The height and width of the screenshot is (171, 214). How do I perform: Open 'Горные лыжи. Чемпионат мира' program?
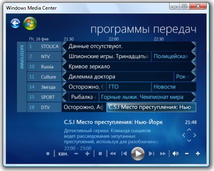pos(147,97)
